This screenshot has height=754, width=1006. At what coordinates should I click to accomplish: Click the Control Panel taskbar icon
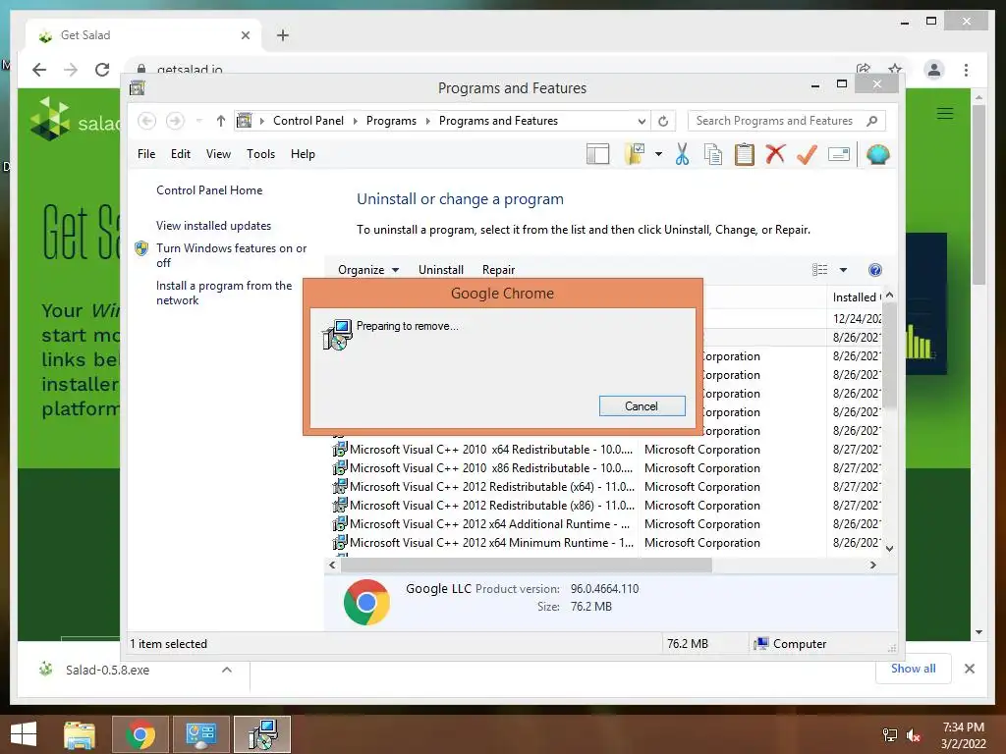200,734
